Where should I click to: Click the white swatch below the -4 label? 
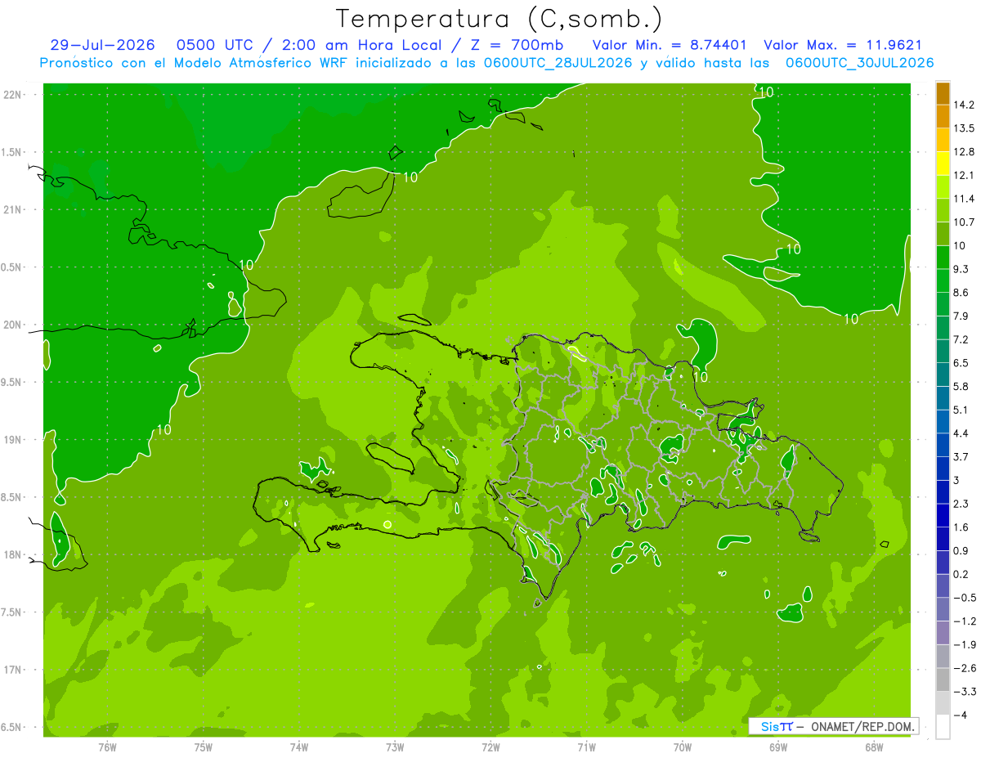pos(942,726)
